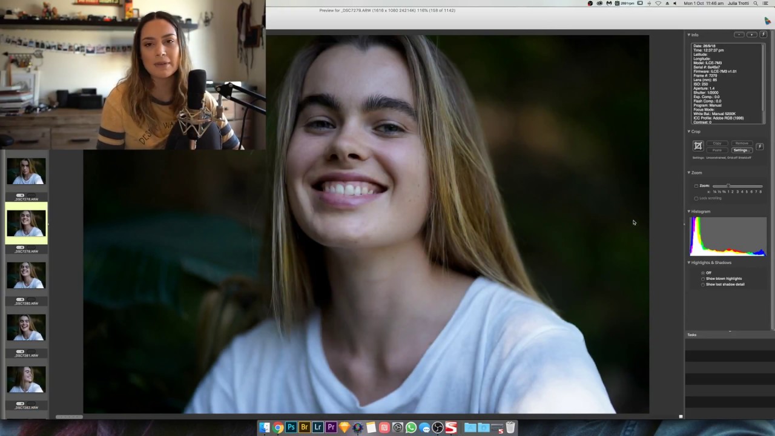Click the Copy crop button
Viewport: 775px width, 436px height.
point(717,144)
